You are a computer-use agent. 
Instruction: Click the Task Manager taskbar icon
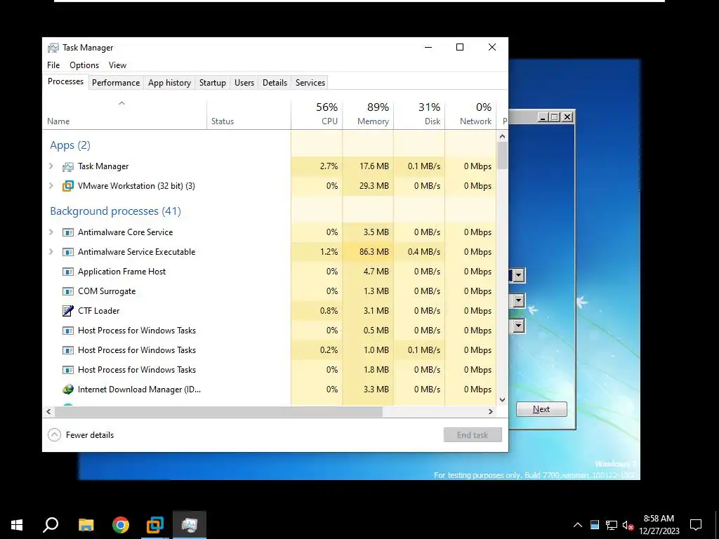point(190,525)
